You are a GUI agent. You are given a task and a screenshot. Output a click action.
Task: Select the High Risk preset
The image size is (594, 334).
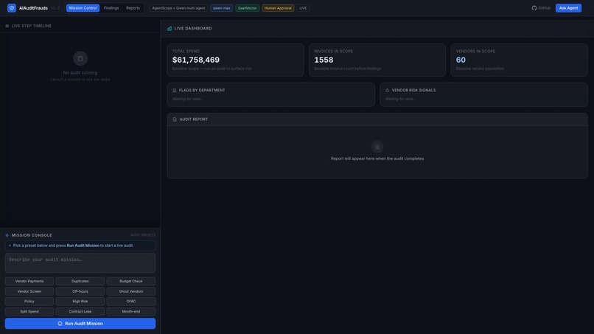click(80, 302)
